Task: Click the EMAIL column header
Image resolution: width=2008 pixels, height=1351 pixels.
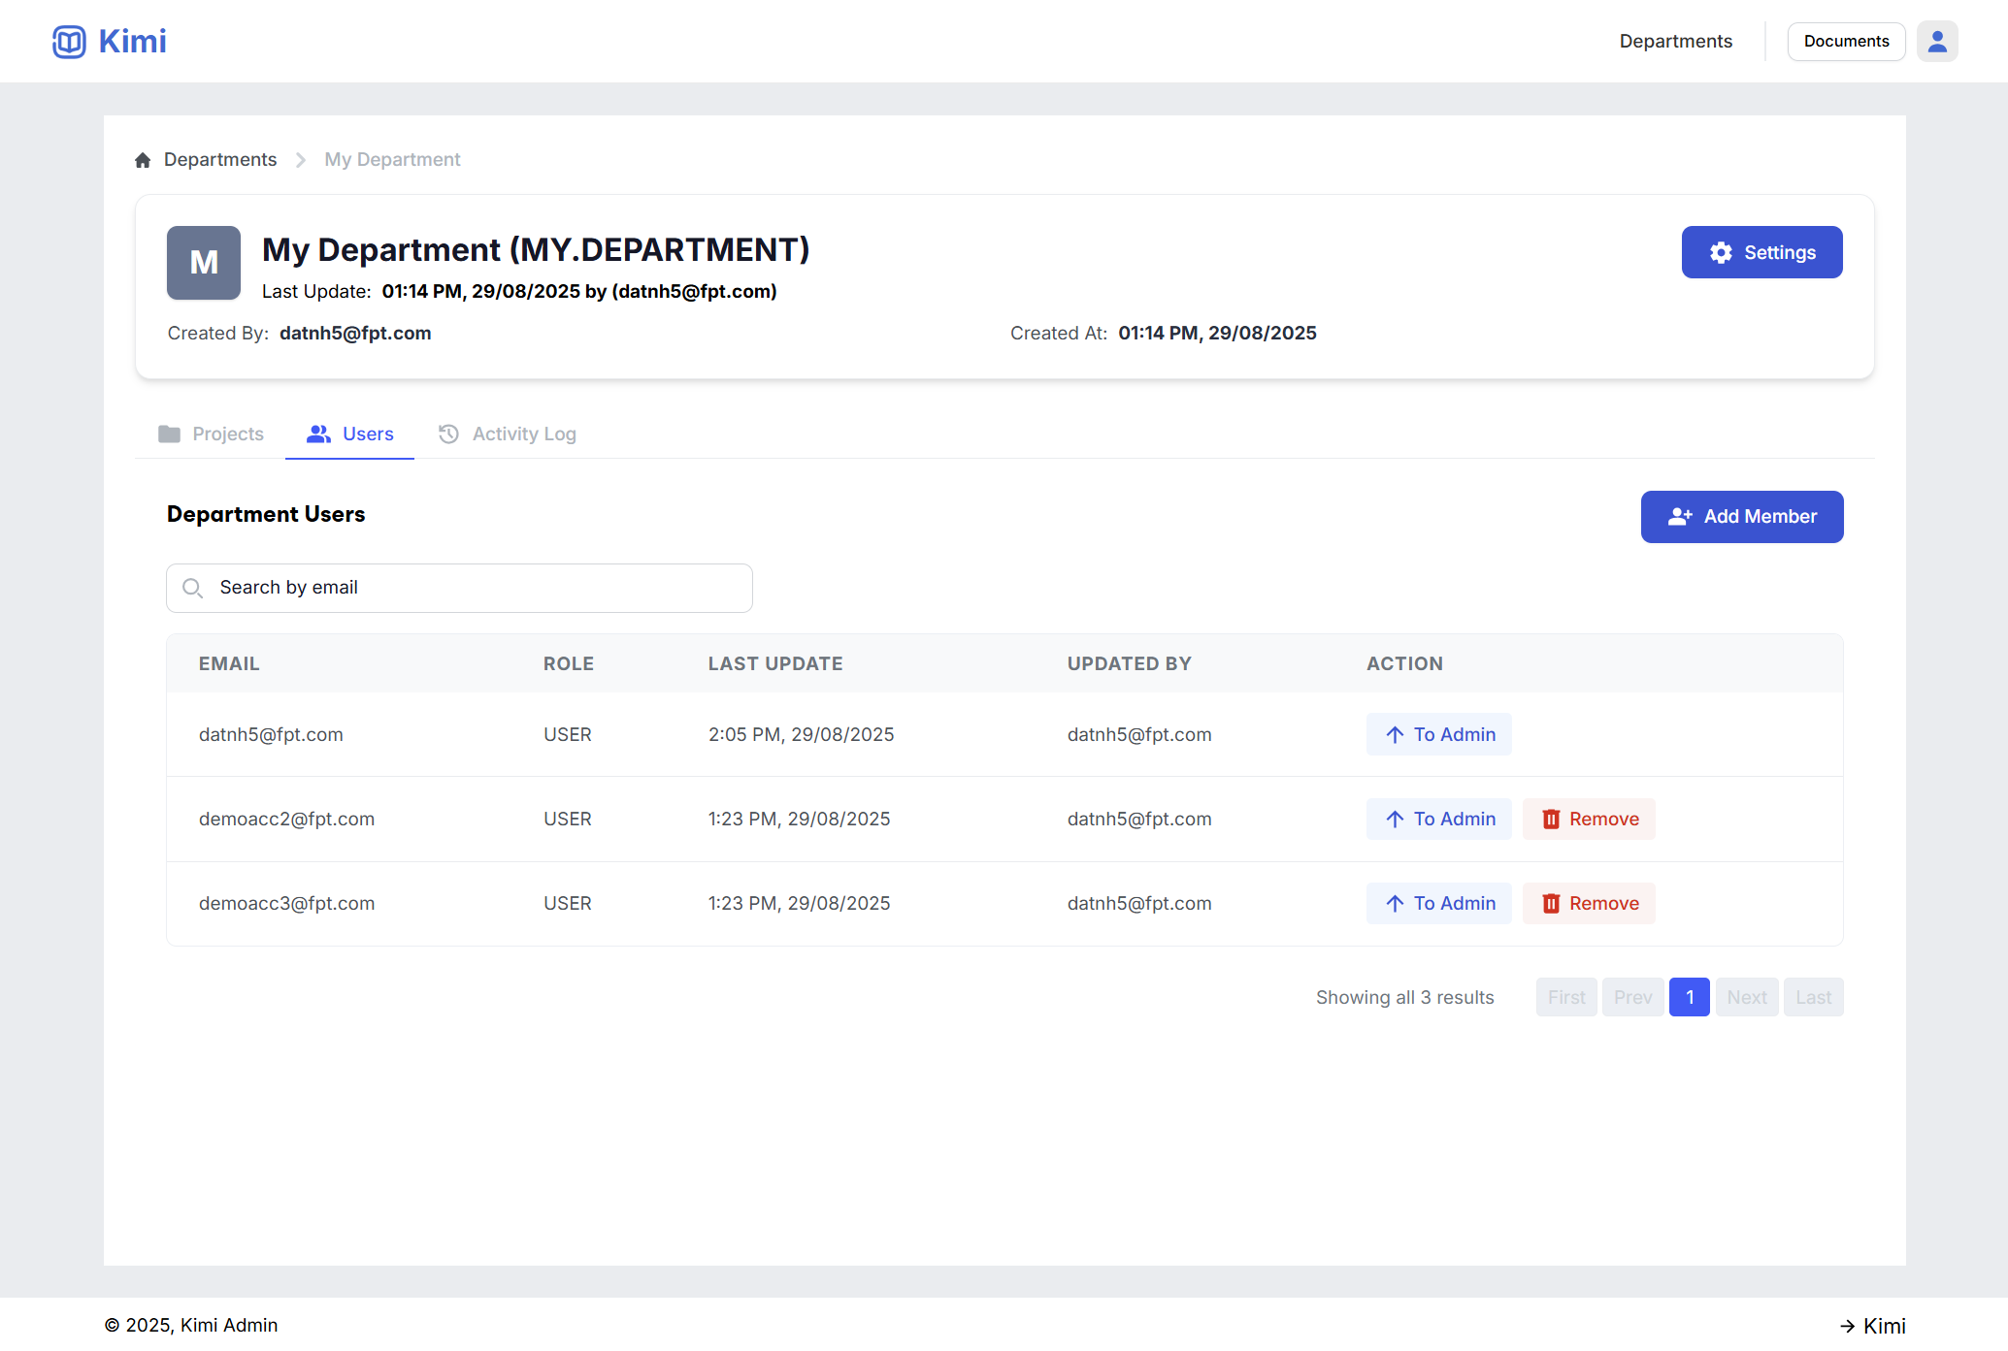Action: pos(229,663)
